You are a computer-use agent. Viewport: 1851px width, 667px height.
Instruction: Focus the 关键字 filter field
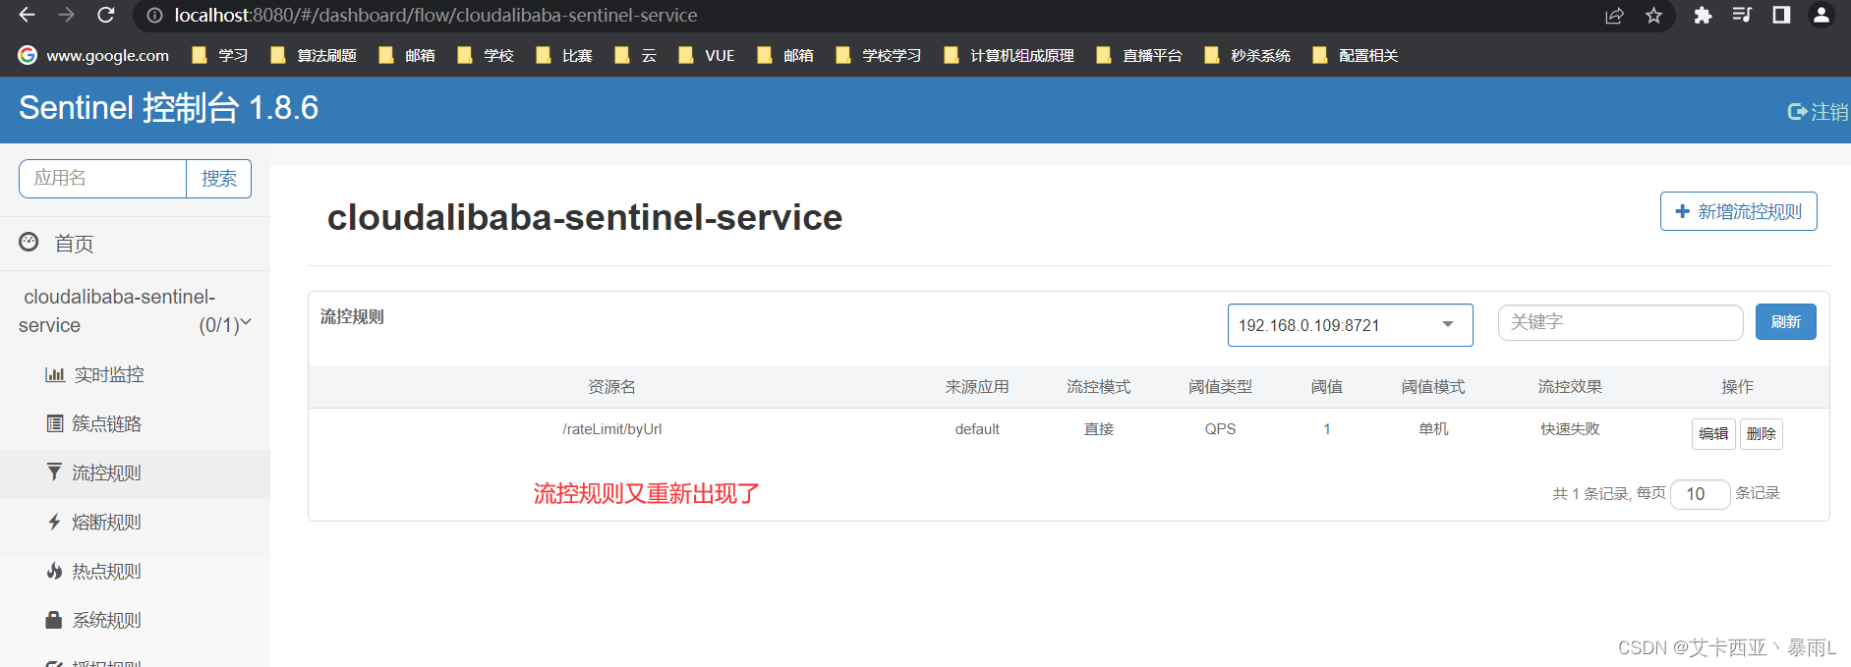click(x=1620, y=322)
